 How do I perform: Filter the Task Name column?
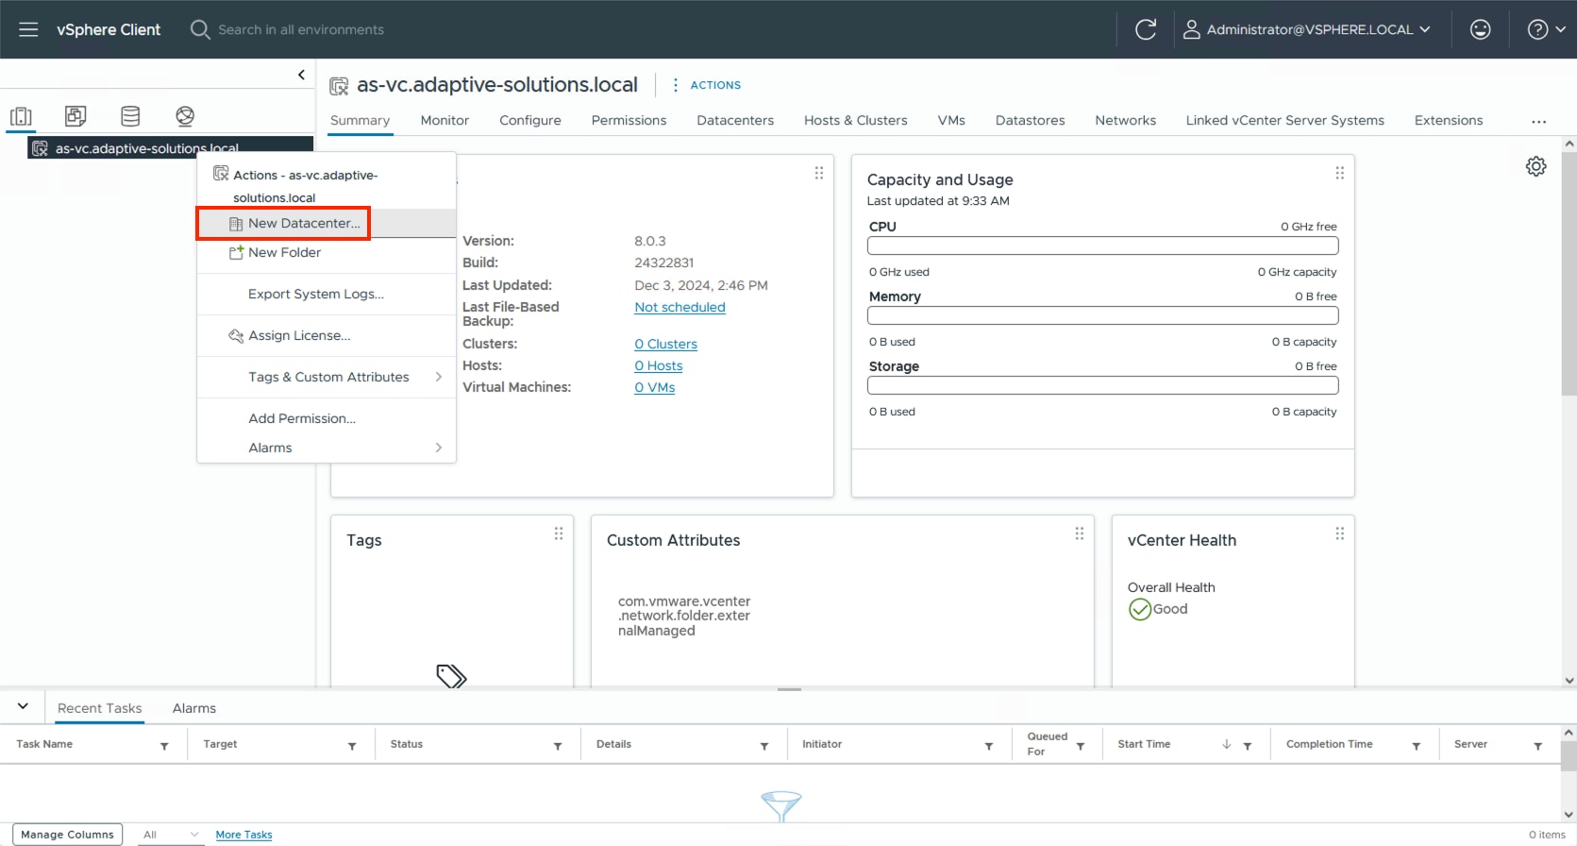point(164,746)
